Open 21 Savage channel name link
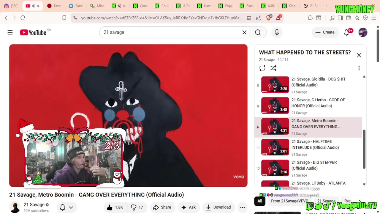This screenshot has width=380, height=214. click(x=34, y=204)
